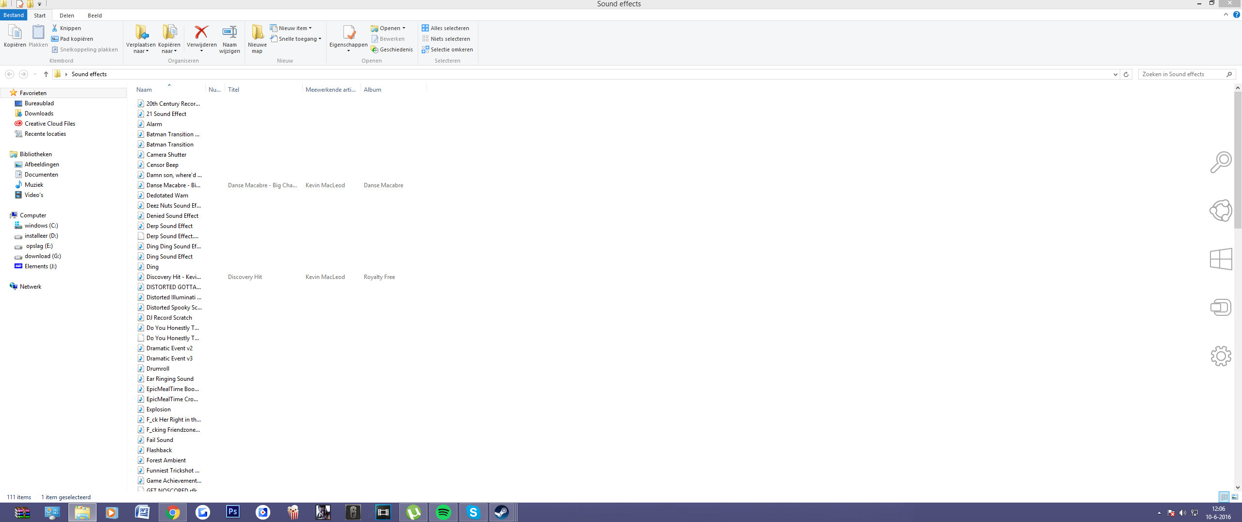Click the charms Settings gear icon
This screenshot has width=1242, height=522.
(1221, 356)
